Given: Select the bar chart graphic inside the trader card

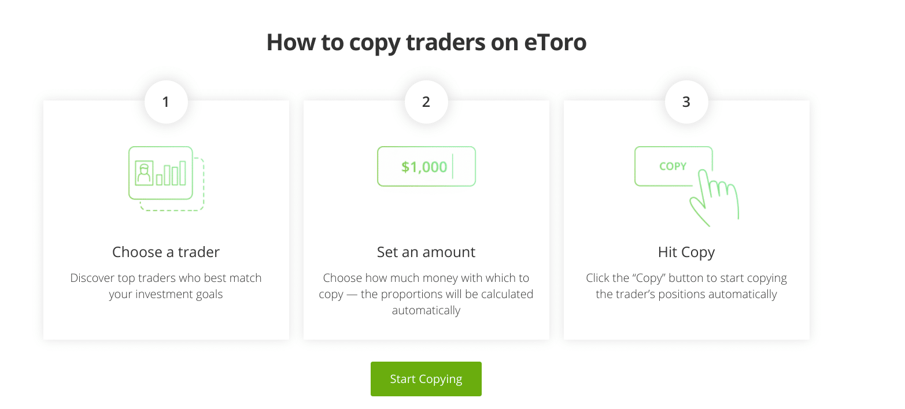Looking at the screenshot, I should pyautogui.click(x=172, y=172).
